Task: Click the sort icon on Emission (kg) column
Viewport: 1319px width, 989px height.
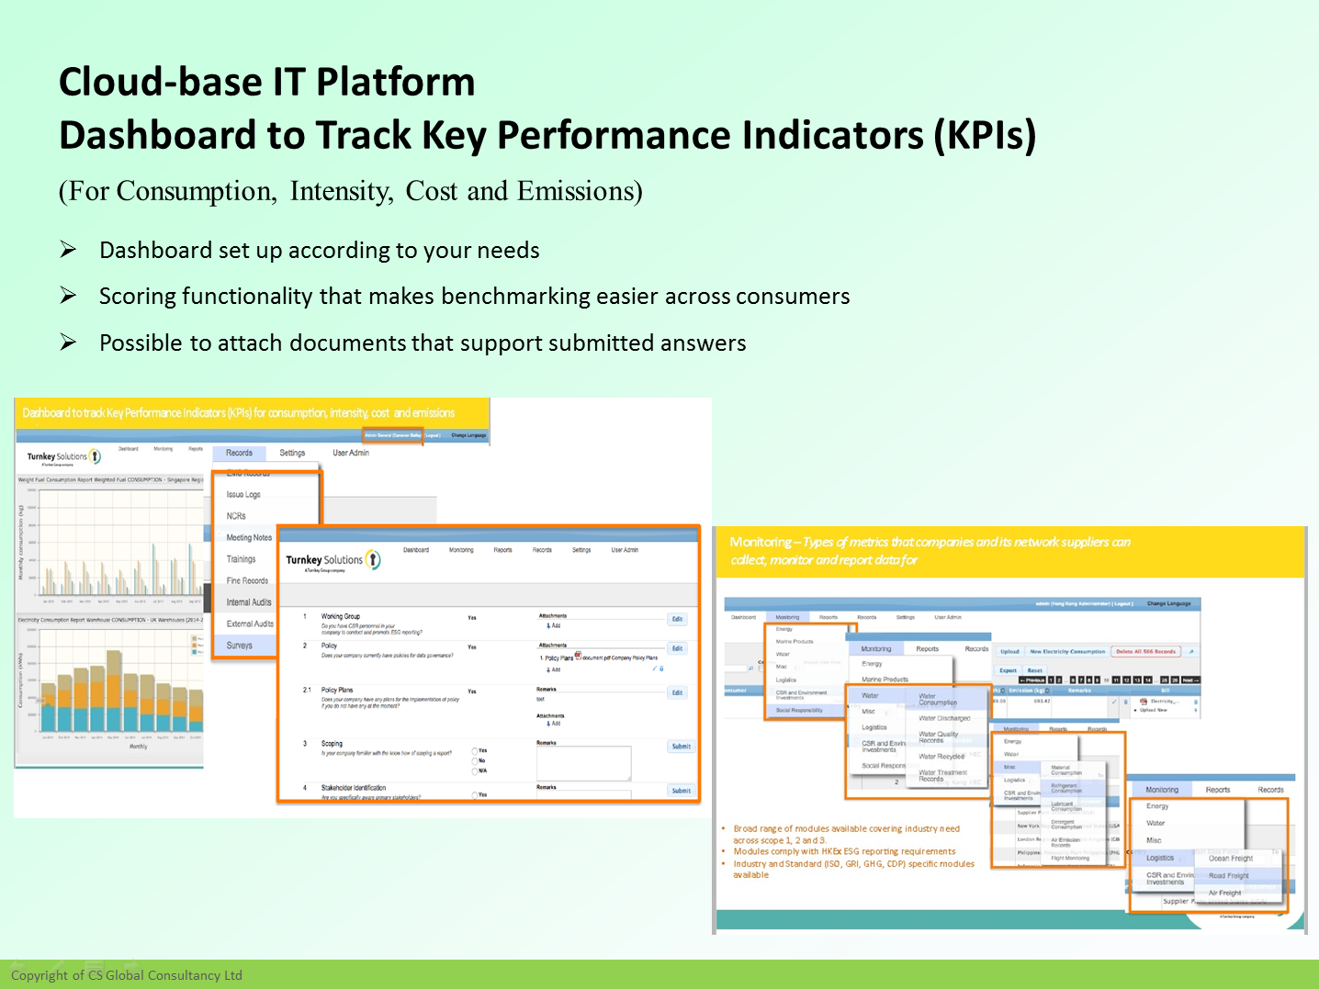Action: (1047, 691)
